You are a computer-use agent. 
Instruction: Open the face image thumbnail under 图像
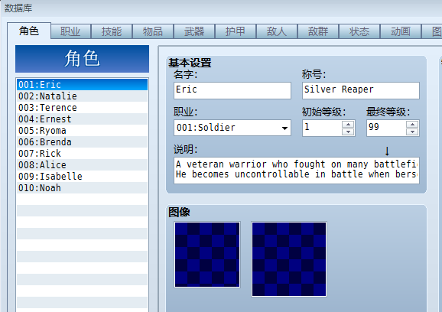click(207, 255)
